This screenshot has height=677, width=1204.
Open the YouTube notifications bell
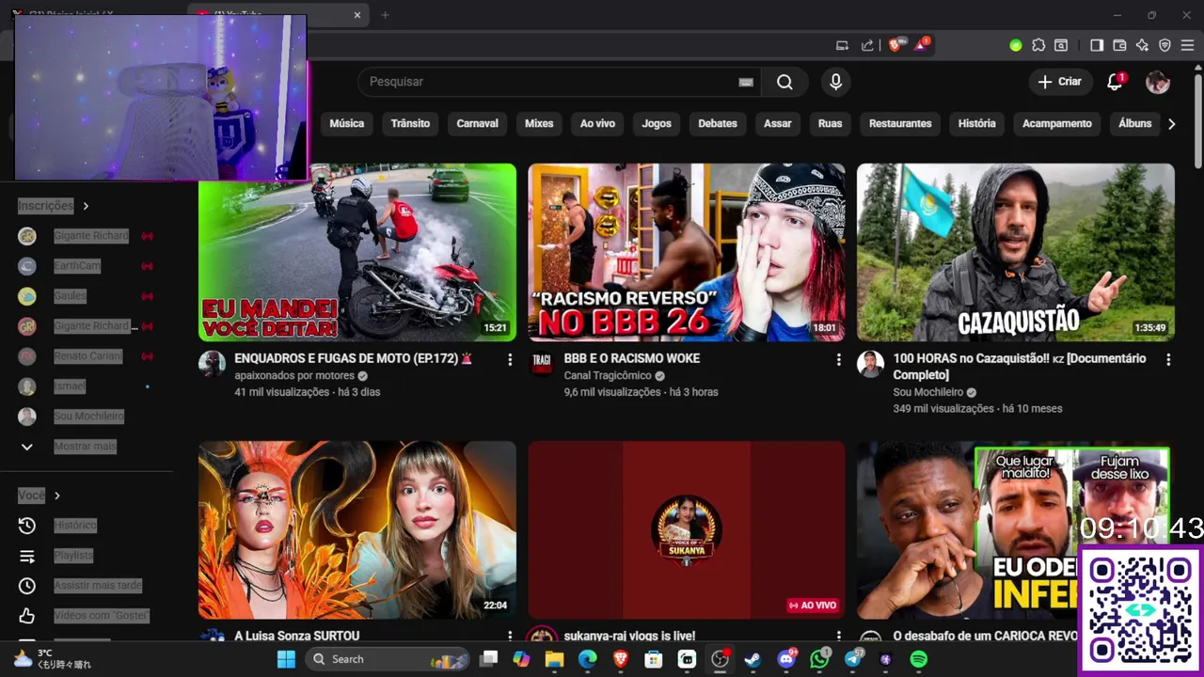point(1115,82)
